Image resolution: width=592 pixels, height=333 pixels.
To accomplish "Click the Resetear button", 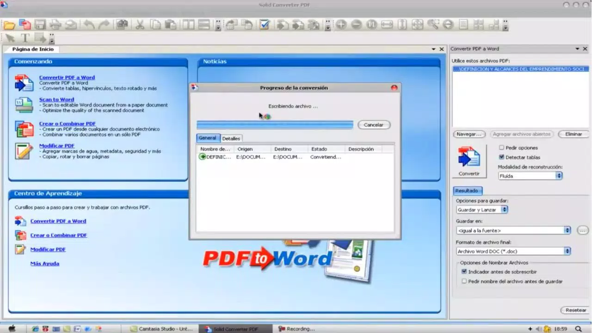I will click(x=575, y=310).
